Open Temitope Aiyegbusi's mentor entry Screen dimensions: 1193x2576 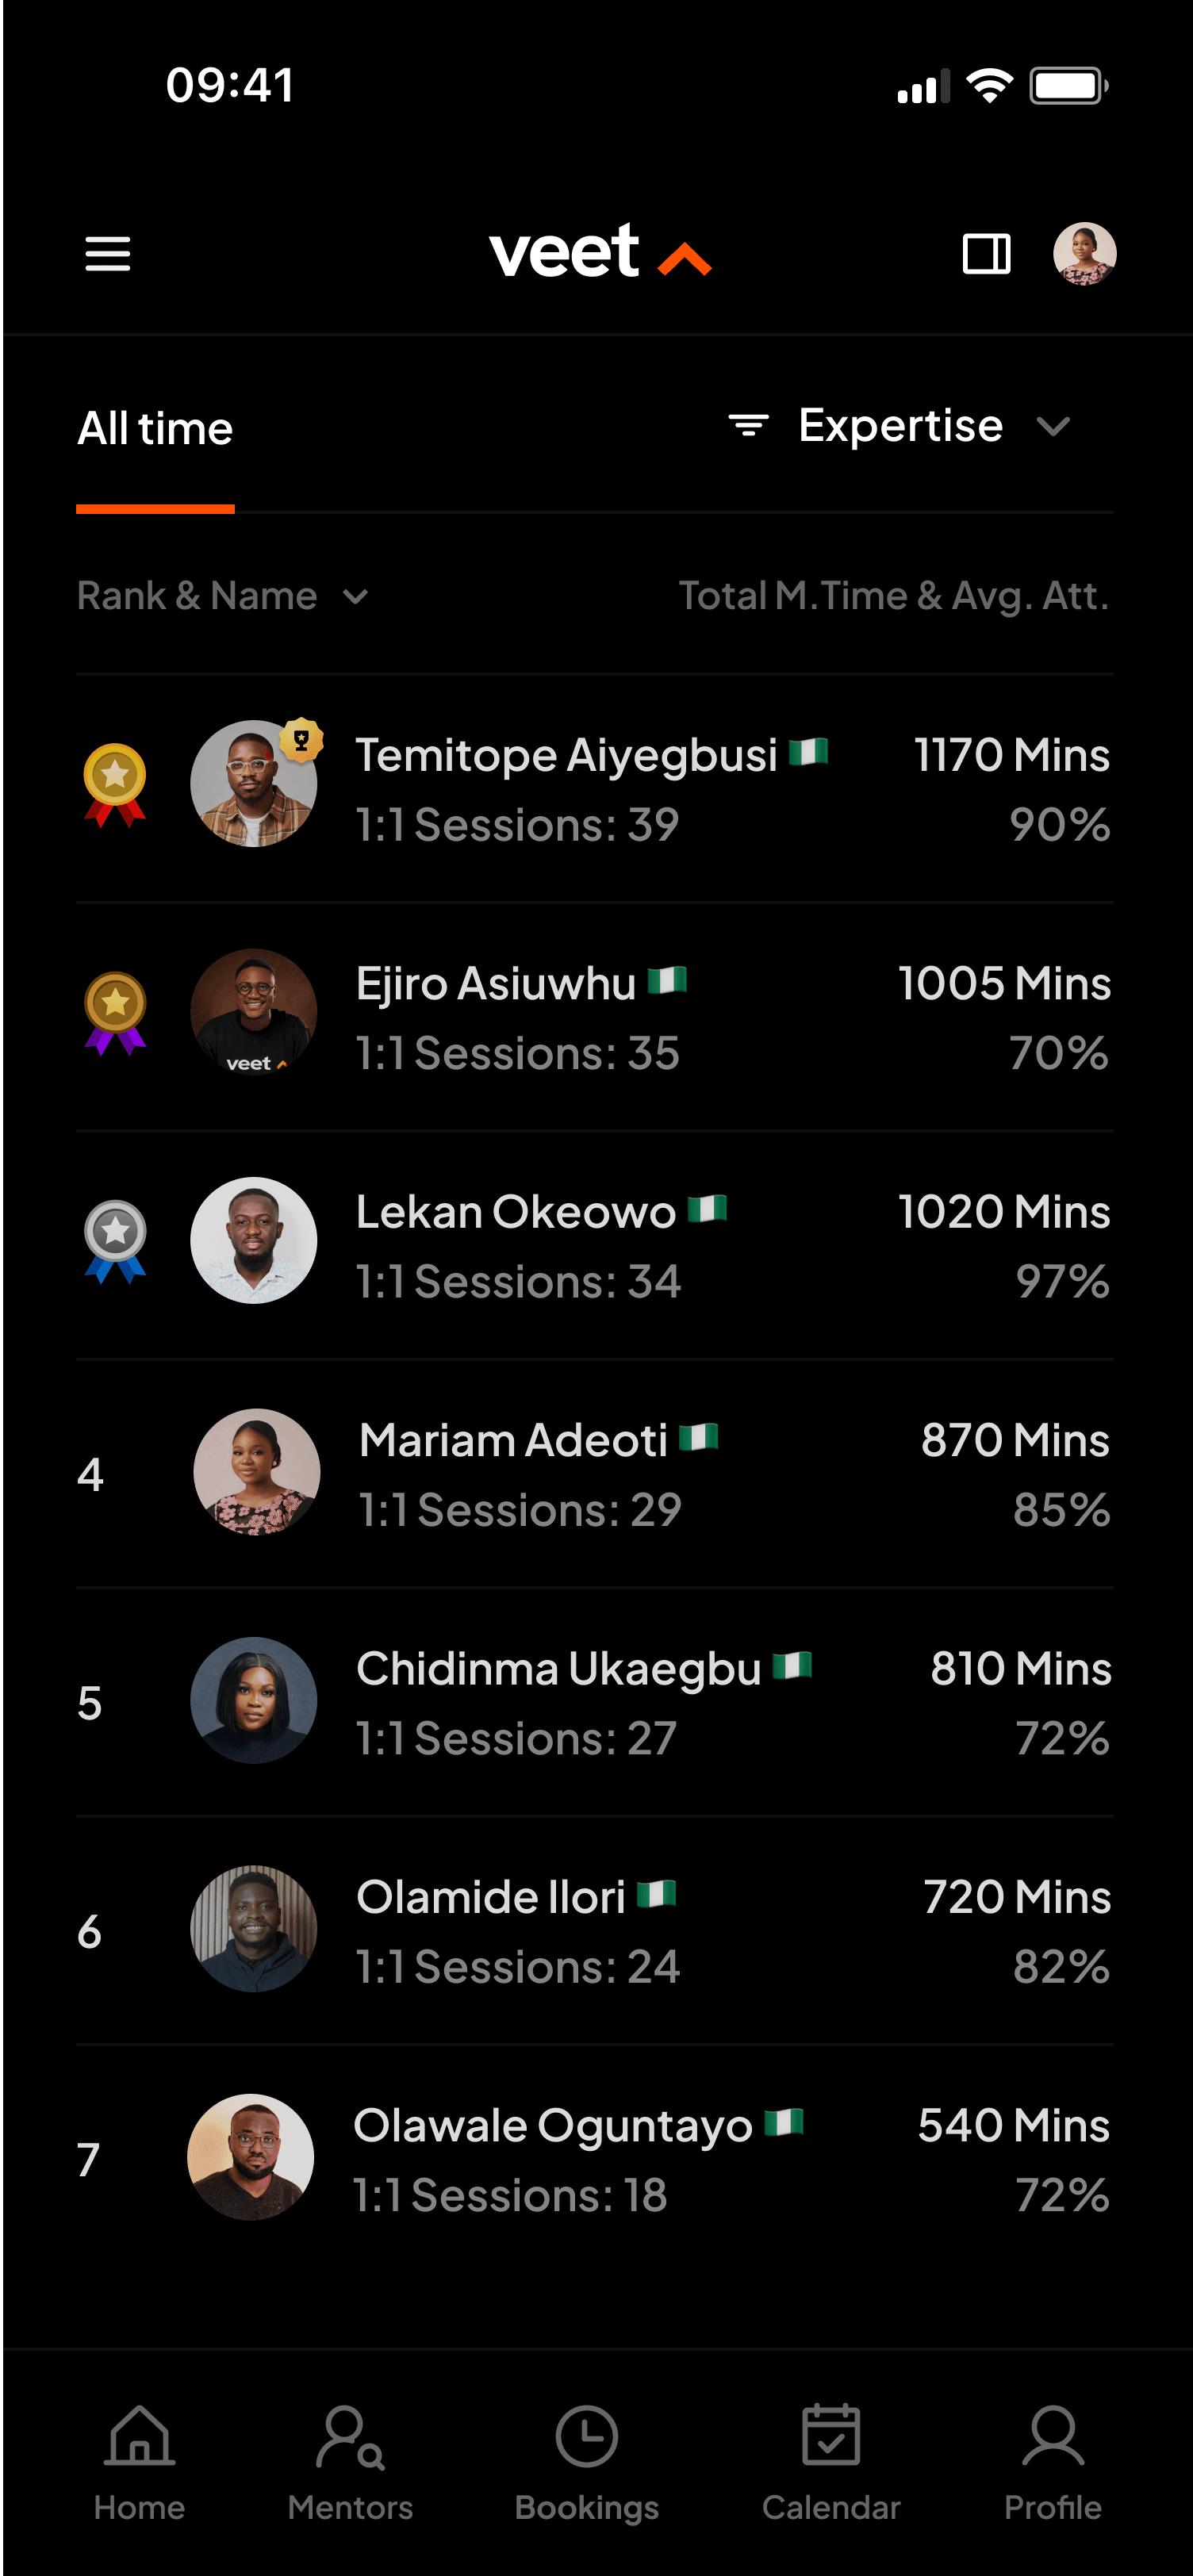click(566, 756)
